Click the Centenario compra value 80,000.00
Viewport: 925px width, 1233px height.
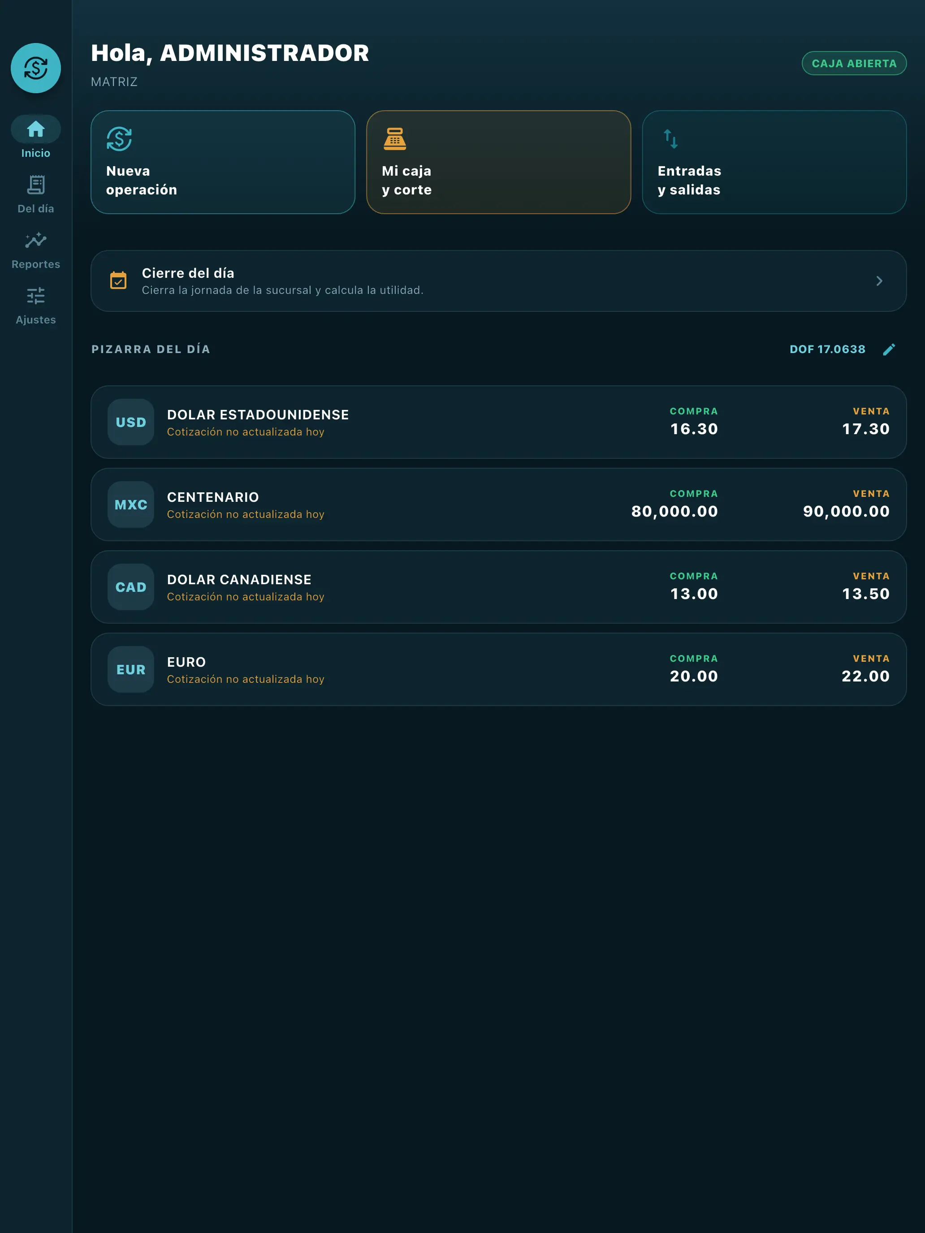674,511
